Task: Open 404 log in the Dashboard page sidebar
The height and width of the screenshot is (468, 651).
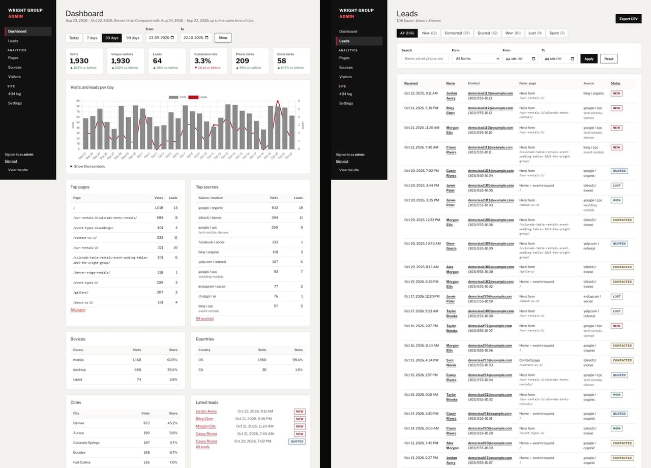Action: (x=28, y=93)
